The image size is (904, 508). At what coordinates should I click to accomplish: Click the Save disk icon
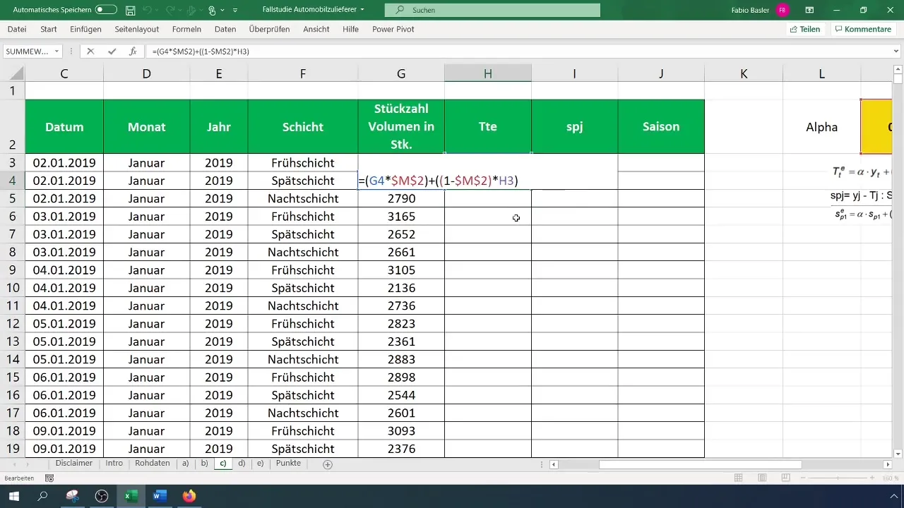[130, 10]
